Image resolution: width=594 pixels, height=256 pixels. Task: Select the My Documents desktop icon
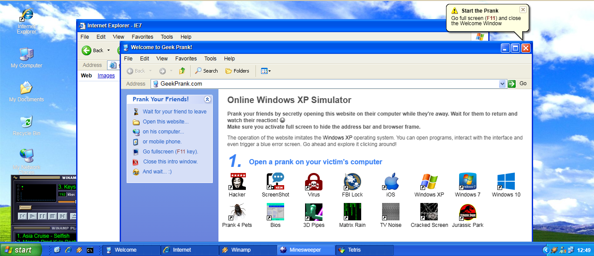pos(27,91)
